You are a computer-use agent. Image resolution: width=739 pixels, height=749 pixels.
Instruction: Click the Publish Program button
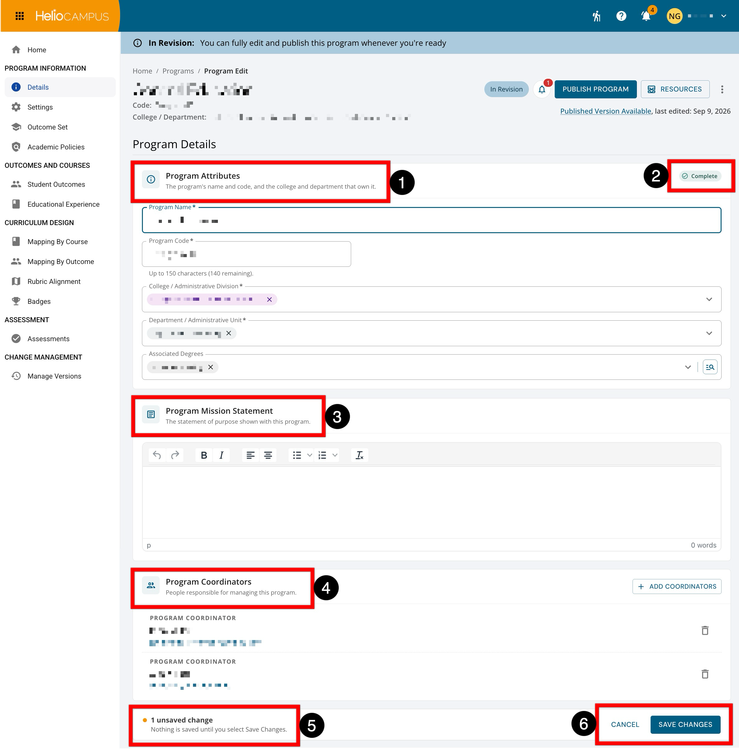[x=595, y=90]
